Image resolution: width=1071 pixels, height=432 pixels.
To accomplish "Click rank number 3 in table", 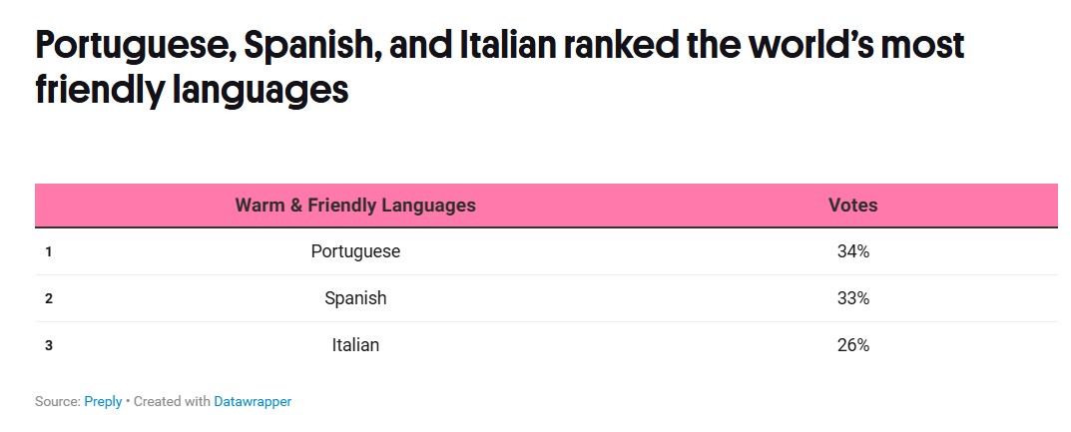I will click(48, 345).
